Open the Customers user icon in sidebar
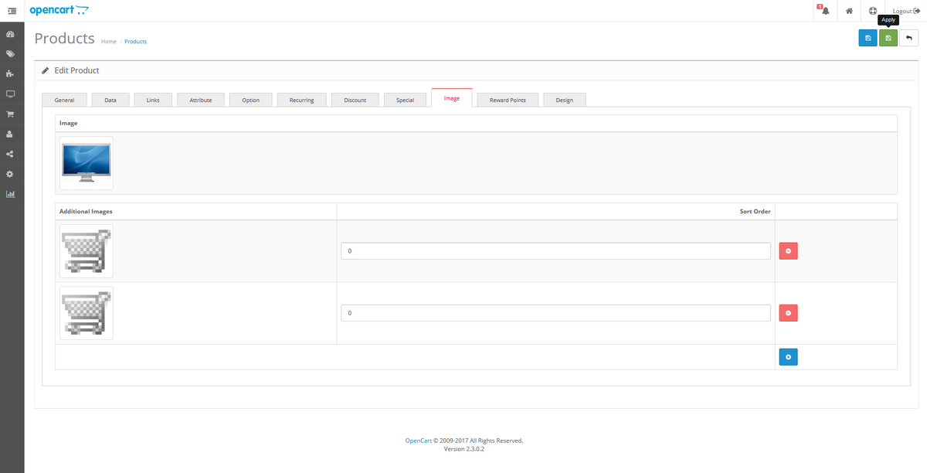 [11, 134]
